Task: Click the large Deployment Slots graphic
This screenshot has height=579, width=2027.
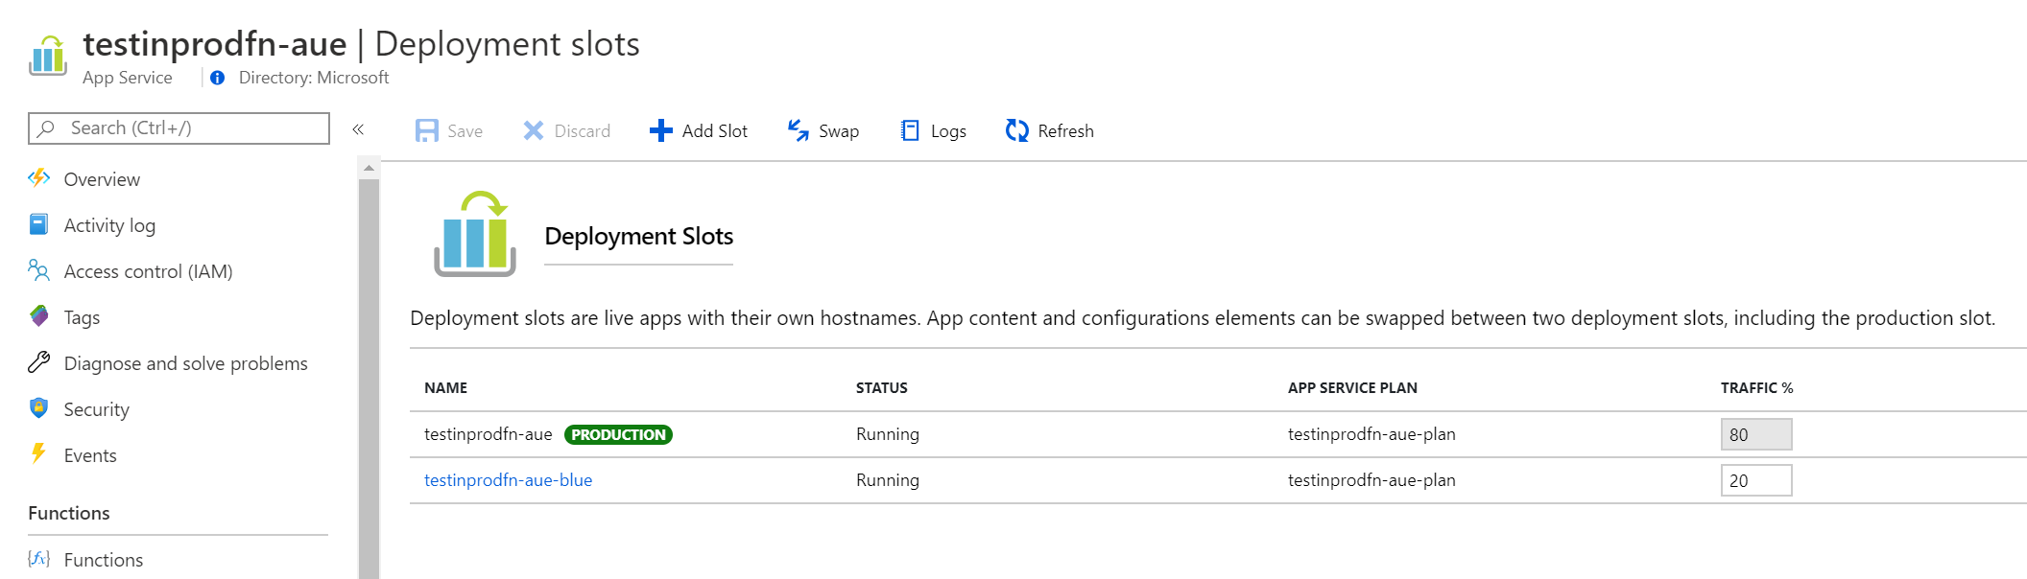Action: click(475, 234)
